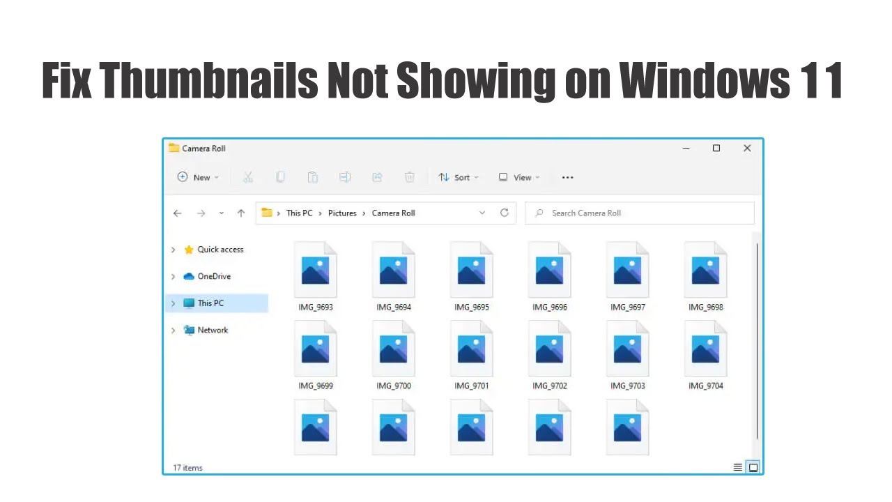Open the recent locations chevron
Image resolution: width=892 pixels, height=502 pixels.
[222, 213]
